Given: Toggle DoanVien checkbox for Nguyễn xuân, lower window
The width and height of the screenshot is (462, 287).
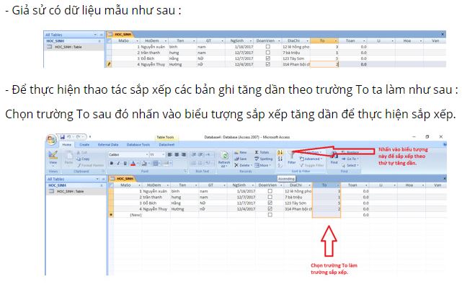Looking at the screenshot, I should coord(270,191).
